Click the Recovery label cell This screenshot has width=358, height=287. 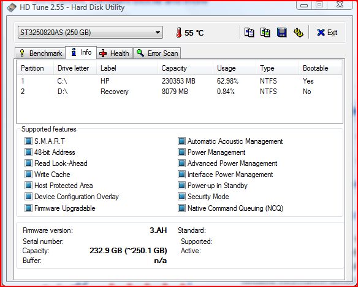(x=115, y=92)
